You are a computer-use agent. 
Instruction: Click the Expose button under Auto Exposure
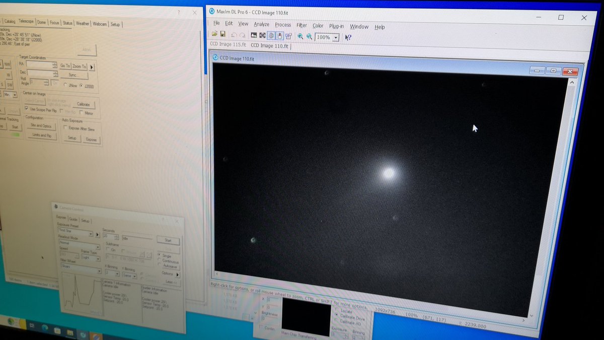tap(91, 140)
